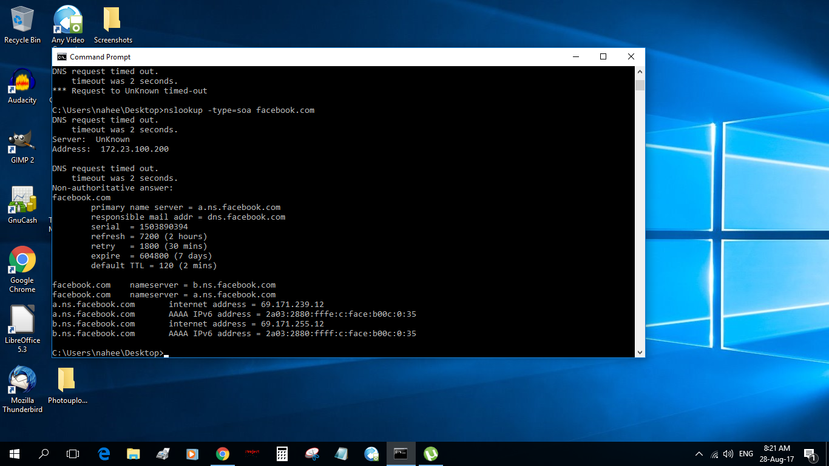Open the Wi-Fi network tray icon
Screen dimensions: 829x466
(714, 454)
